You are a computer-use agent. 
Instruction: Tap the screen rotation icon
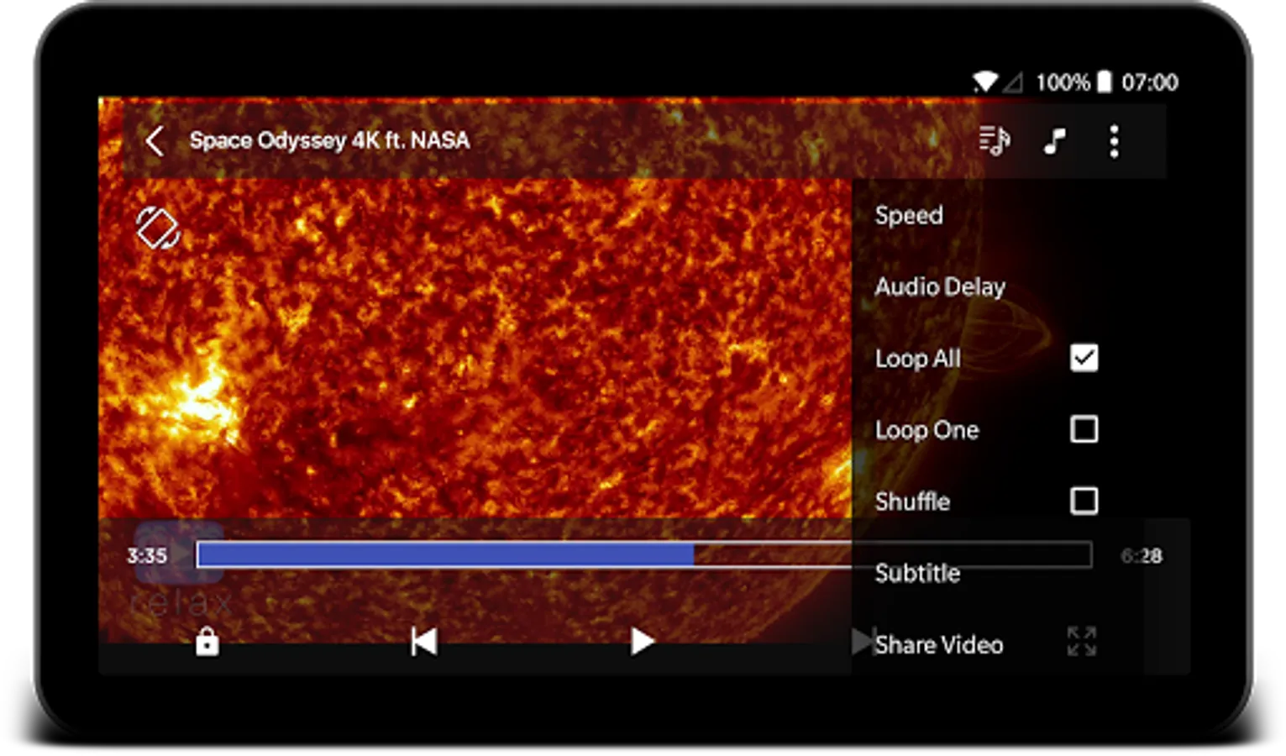point(158,228)
